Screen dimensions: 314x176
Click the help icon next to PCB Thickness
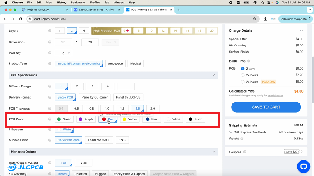(50, 108)
